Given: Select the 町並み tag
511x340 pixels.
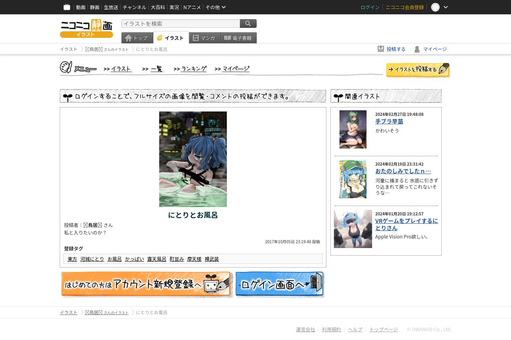Looking at the screenshot, I should pyautogui.click(x=177, y=259).
